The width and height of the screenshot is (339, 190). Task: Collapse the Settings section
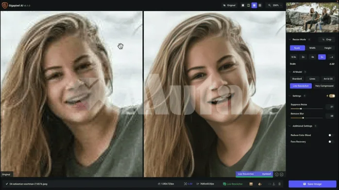pyautogui.click(x=290, y=96)
